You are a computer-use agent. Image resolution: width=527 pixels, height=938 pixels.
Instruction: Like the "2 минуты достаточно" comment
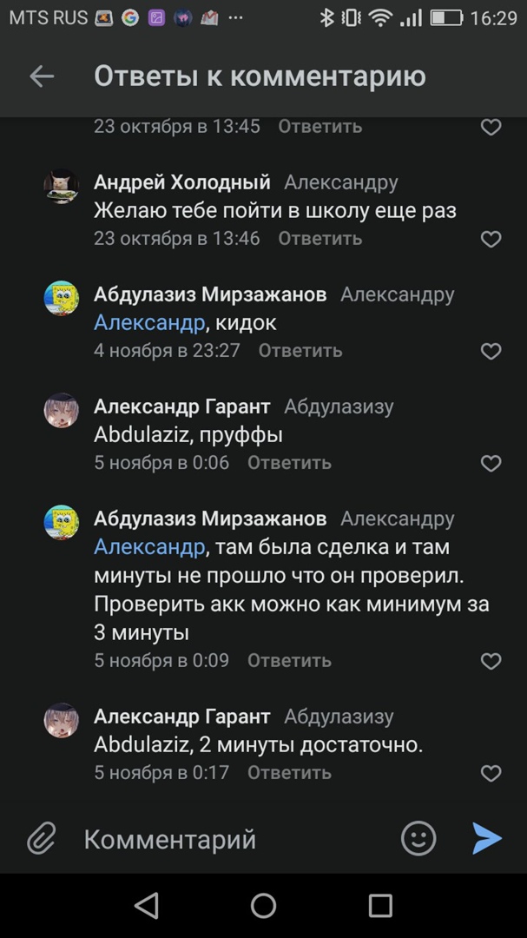click(x=491, y=772)
